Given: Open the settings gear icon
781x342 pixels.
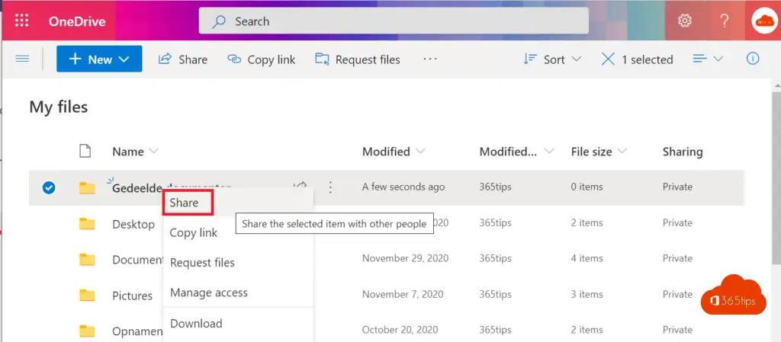Looking at the screenshot, I should coord(684,21).
